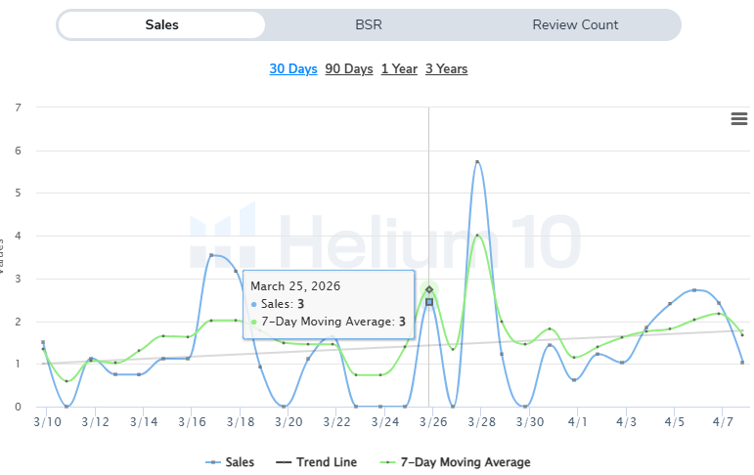
Task: Select the 30 Days range link
Action: point(293,68)
